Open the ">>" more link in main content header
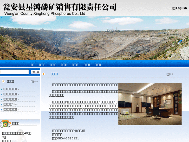 point(170,74)
